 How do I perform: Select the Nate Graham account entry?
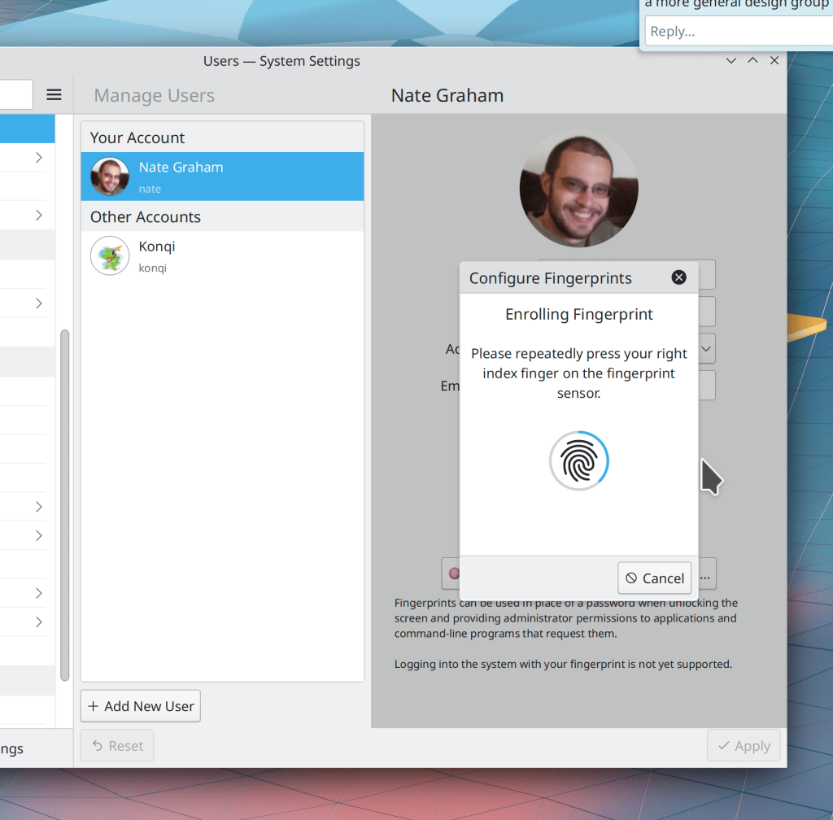click(x=222, y=177)
